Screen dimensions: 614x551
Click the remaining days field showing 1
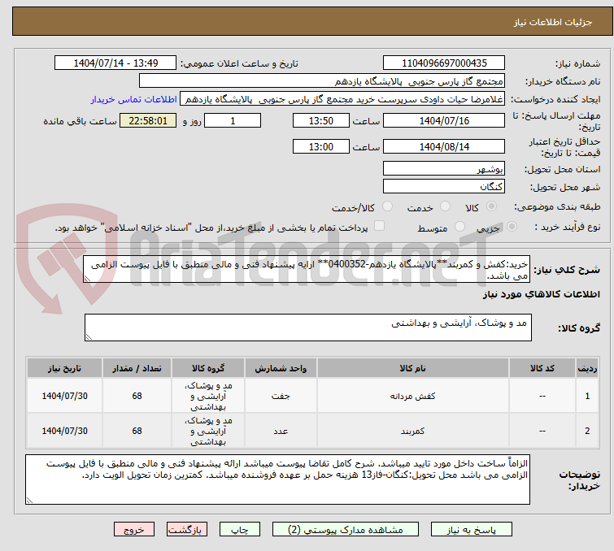(233, 120)
